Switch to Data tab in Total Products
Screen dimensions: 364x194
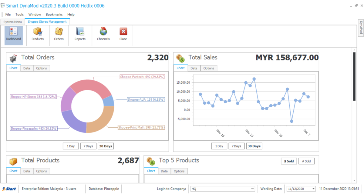(x=27, y=171)
